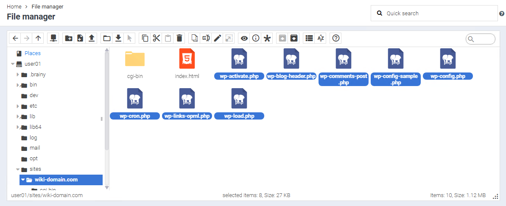Click tree panel scrollbar up arrow
The image size is (506, 206).
(x=107, y=50)
